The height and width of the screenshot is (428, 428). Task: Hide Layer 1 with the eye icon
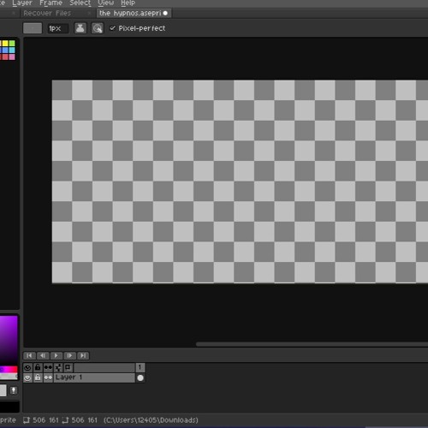pos(27,378)
